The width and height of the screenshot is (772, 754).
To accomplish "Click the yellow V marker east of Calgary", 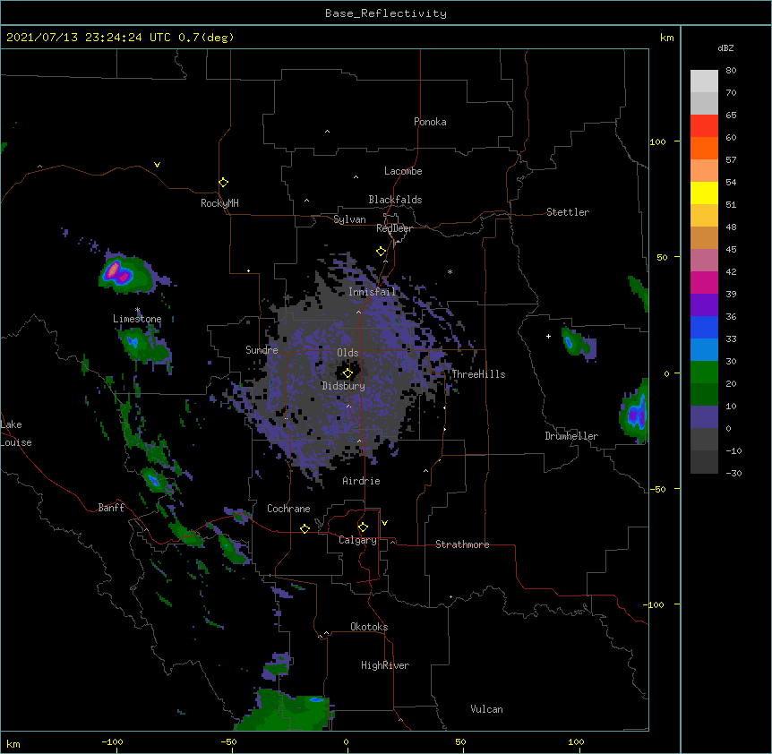I will pyautogui.click(x=384, y=523).
